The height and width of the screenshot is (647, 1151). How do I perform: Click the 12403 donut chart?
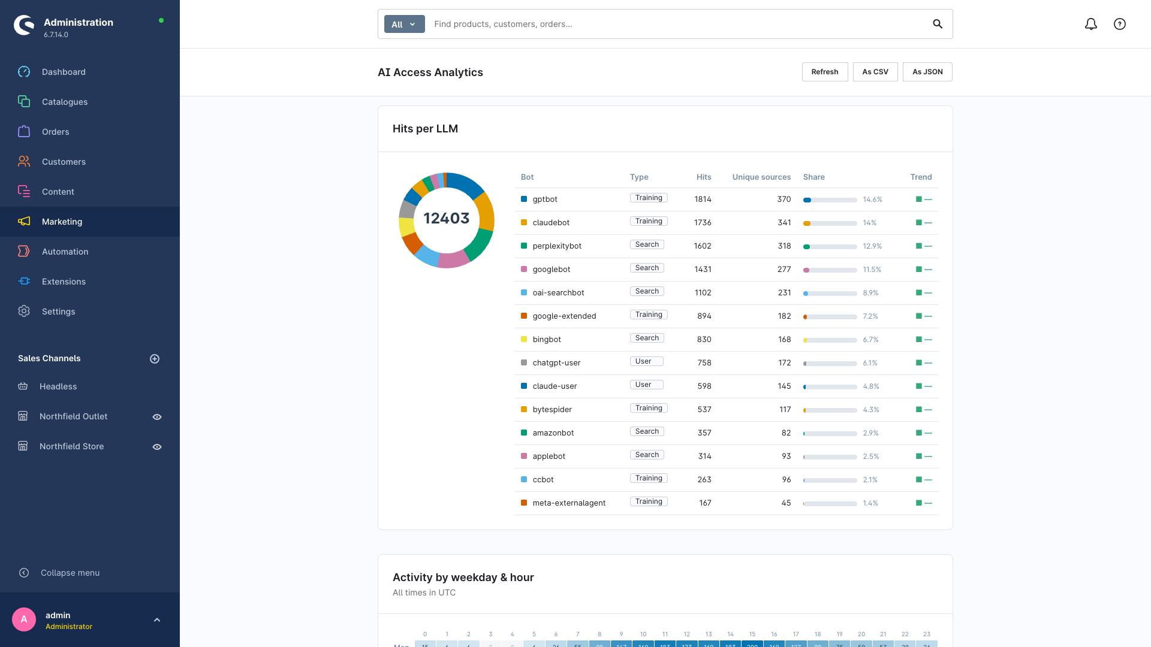(x=447, y=220)
